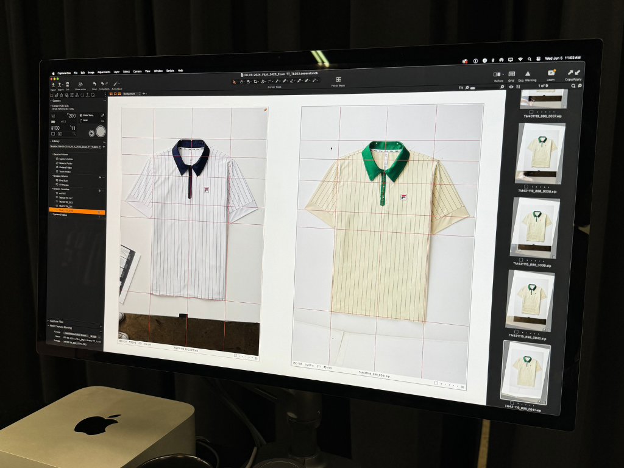Open the Background layer dropdown
The height and width of the screenshot is (468, 624).
point(133,94)
